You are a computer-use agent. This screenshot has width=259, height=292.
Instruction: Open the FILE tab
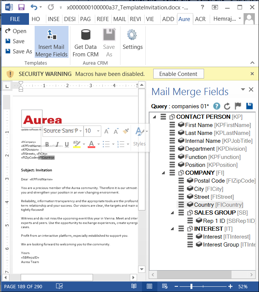pyautogui.click(x=15, y=19)
